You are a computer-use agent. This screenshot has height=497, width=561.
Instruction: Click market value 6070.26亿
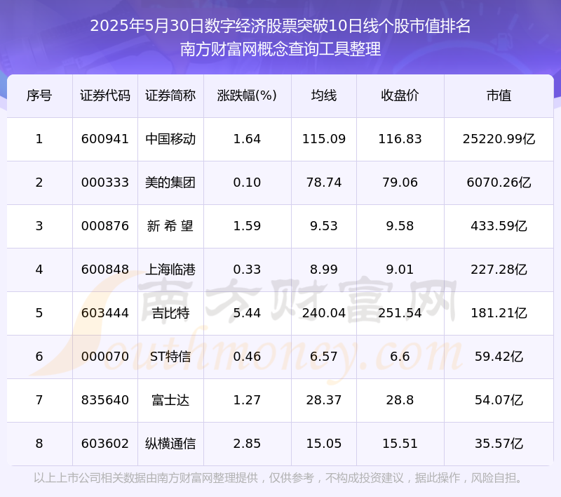coord(499,183)
